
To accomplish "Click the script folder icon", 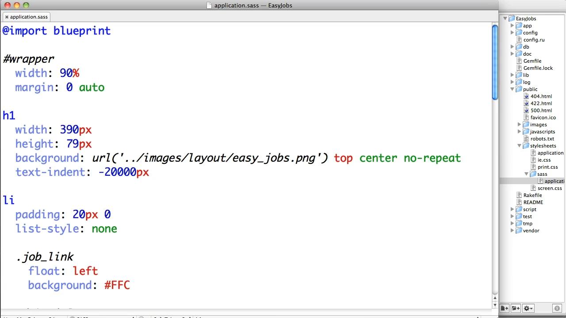I will pyautogui.click(x=519, y=209).
